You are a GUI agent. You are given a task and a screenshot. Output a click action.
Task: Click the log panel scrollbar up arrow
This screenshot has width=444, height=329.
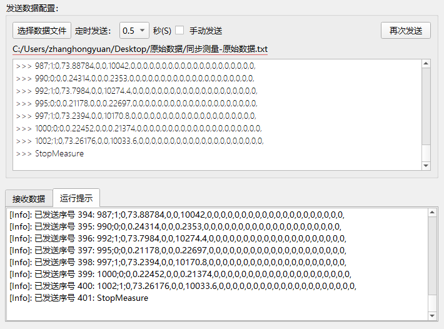(x=432, y=212)
